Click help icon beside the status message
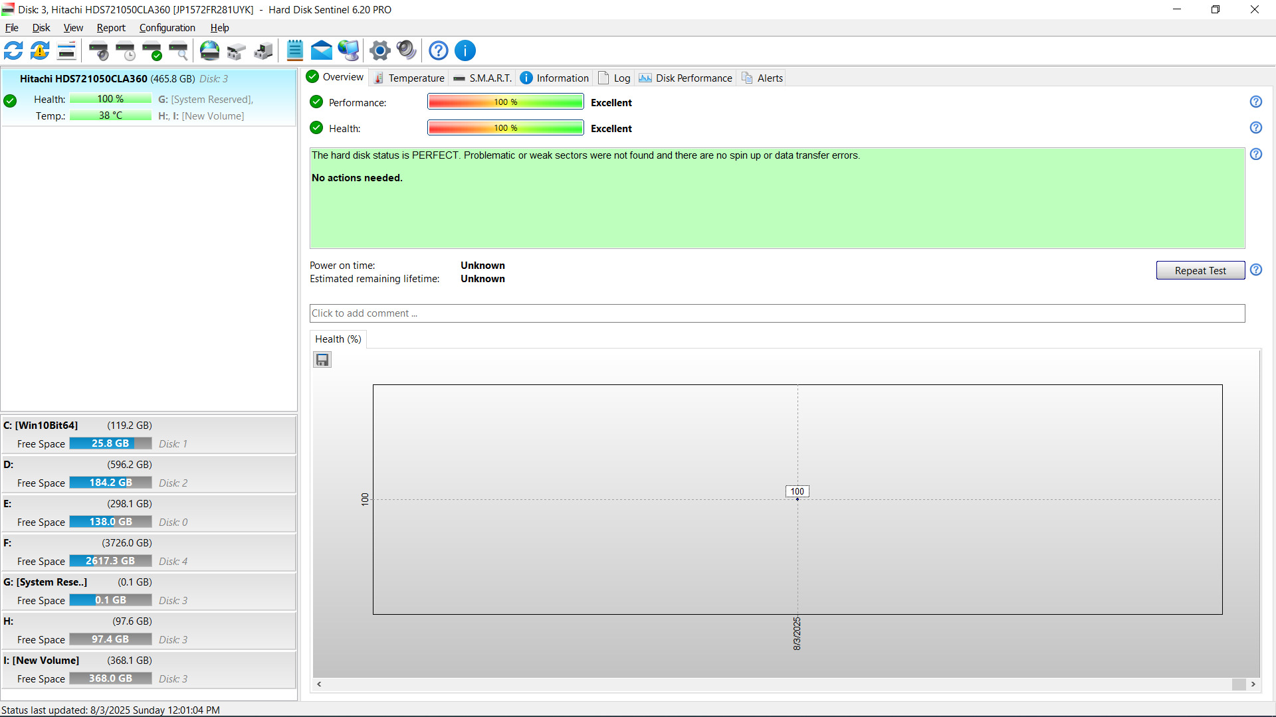The width and height of the screenshot is (1276, 717). click(x=1256, y=154)
